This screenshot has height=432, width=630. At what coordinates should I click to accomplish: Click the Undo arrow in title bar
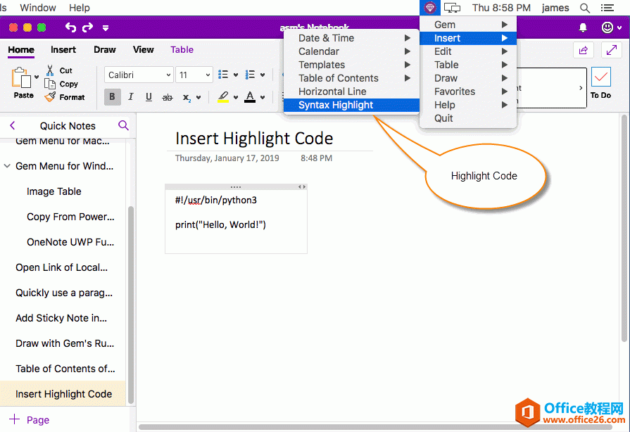click(70, 27)
